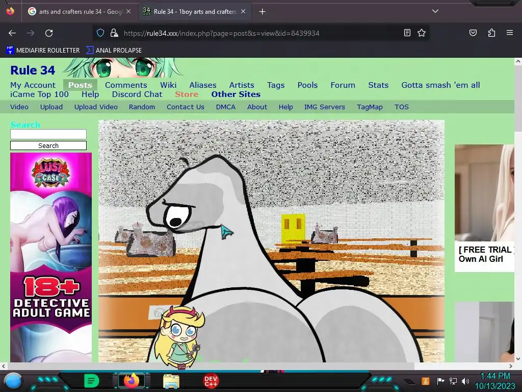This screenshot has width=522, height=392.
Task: Go to the Wiki page
Action: (x=168, y=85)
